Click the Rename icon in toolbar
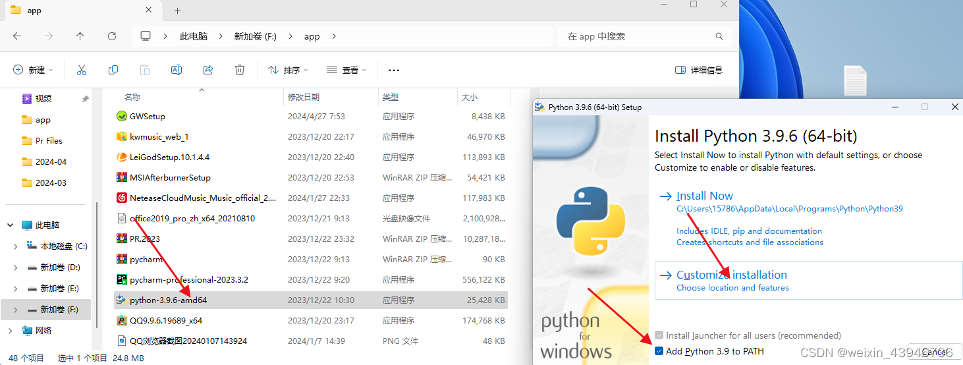Image resolution: width=963 pixels, height=365 pixels. click(x=177, y=70)
